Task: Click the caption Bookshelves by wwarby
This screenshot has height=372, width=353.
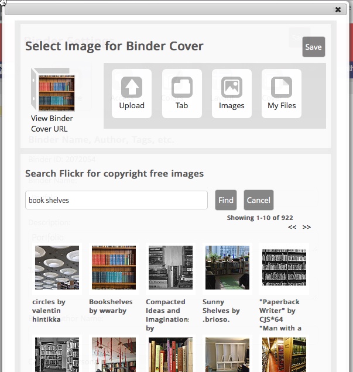Action: [x=111, y=306]
